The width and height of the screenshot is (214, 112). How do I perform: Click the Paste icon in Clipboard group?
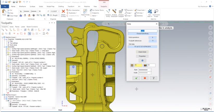[4, 12]
